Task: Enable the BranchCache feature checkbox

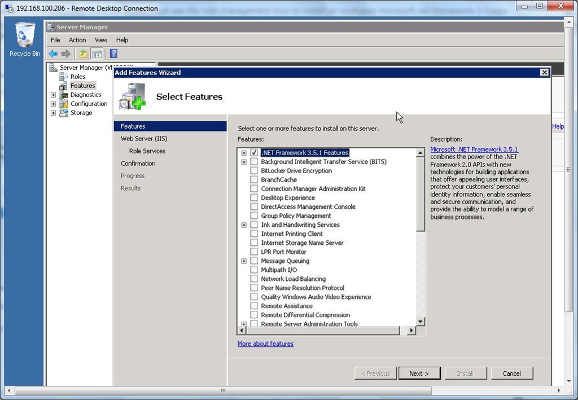Action: [254, 180]
